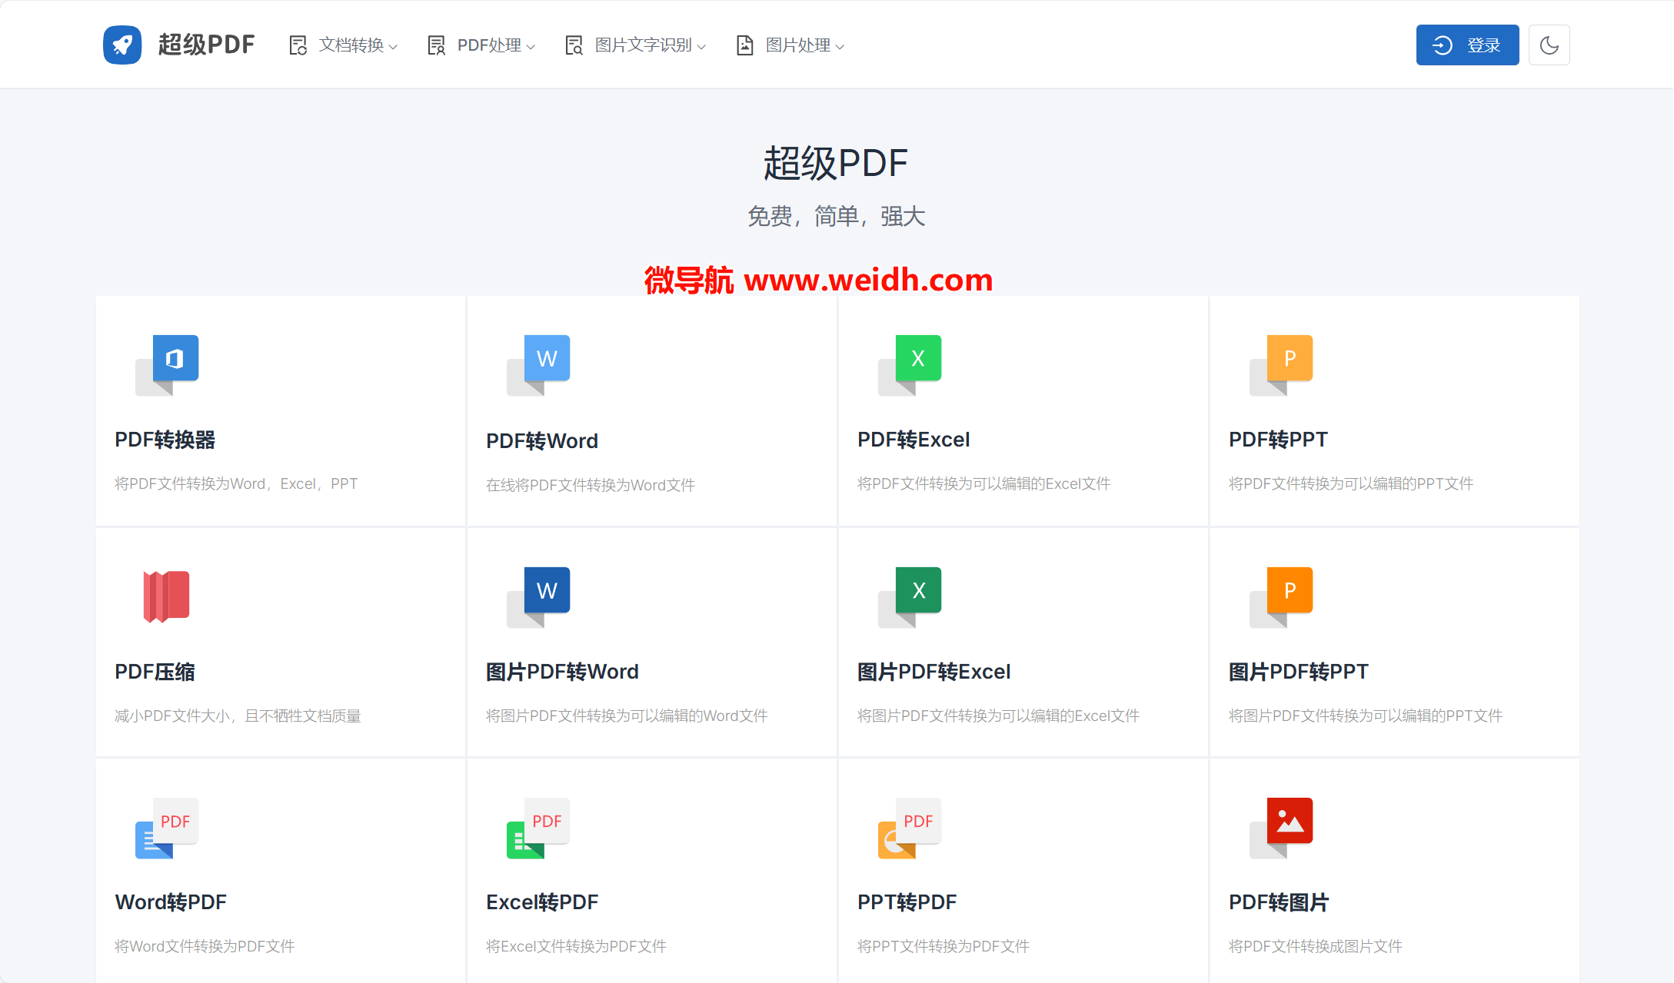Click the PDF转Word light blue W icon

click(x=538, y=365)
